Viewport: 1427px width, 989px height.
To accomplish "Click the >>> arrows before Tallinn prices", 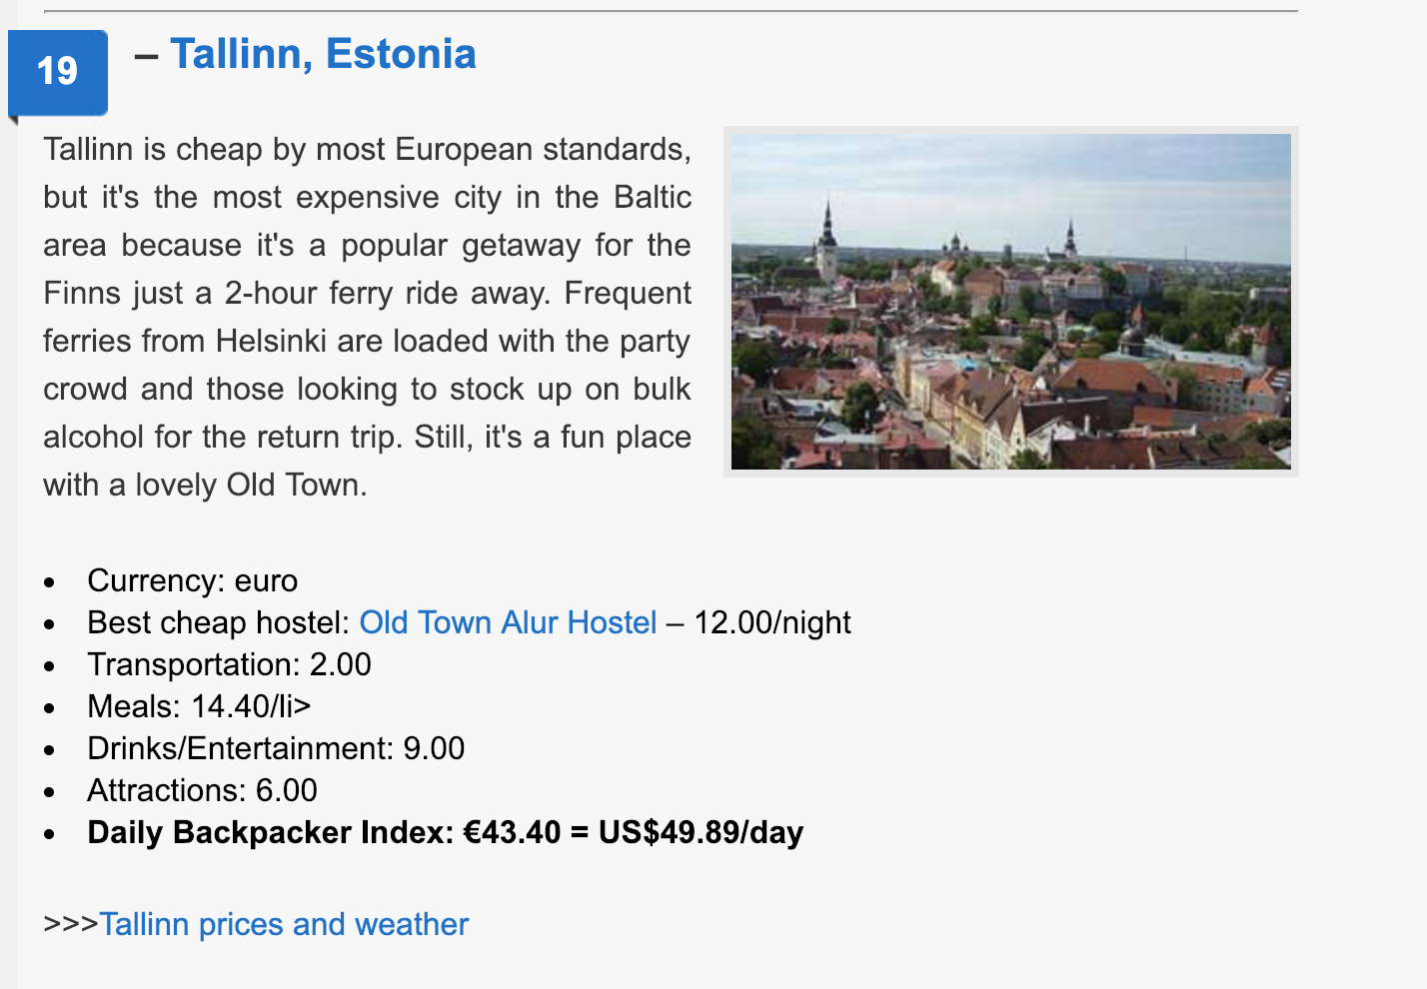I will coord(71,924).
